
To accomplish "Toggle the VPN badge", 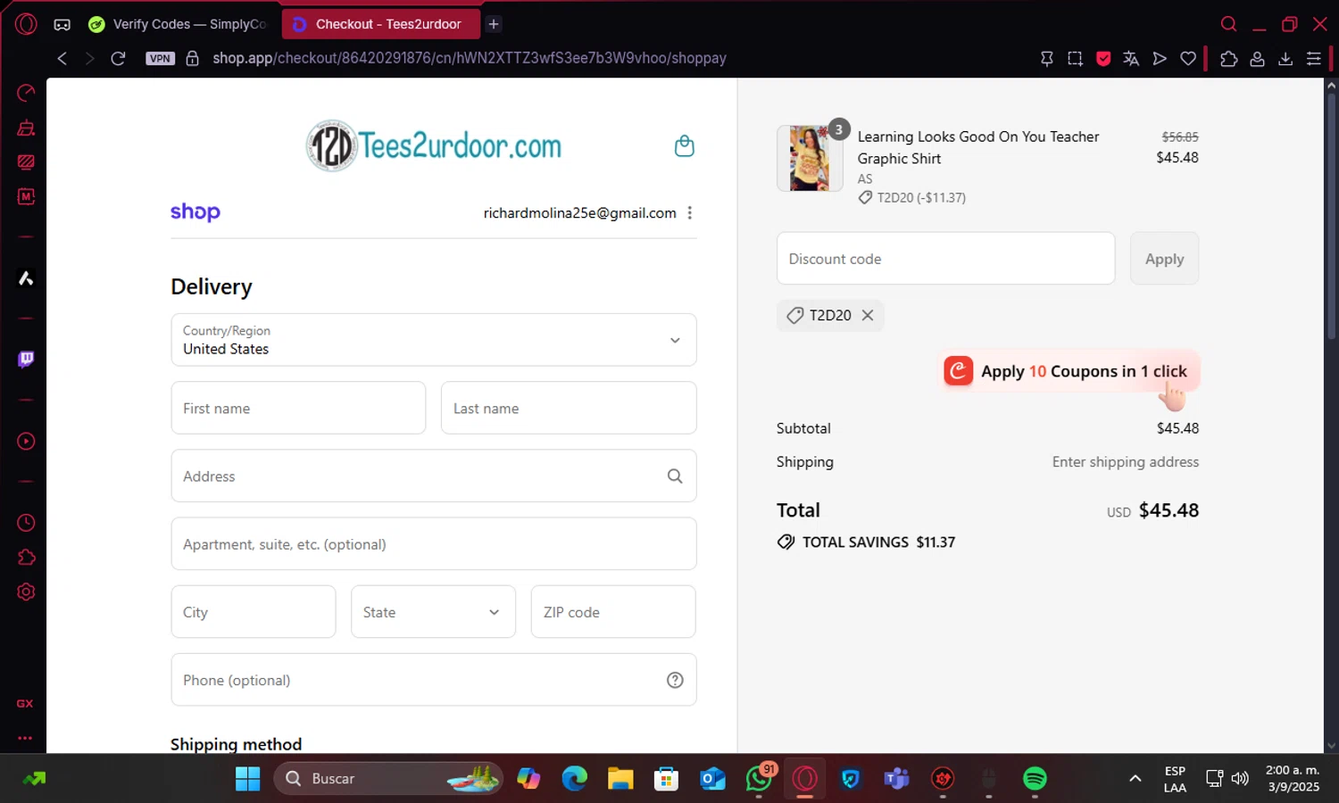I will click(x=160, y=58).
